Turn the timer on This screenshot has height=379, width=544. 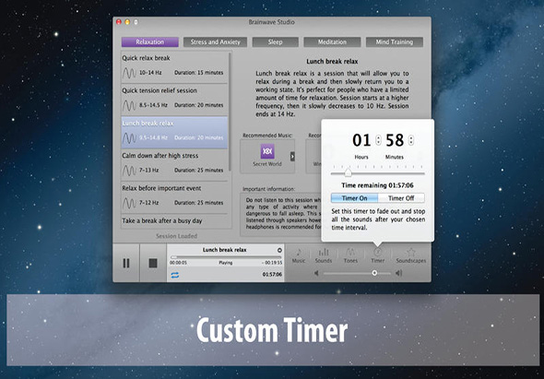pos(354,198)
